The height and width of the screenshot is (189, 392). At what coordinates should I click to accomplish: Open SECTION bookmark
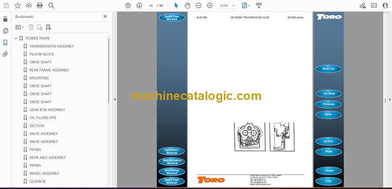(37, 126)
